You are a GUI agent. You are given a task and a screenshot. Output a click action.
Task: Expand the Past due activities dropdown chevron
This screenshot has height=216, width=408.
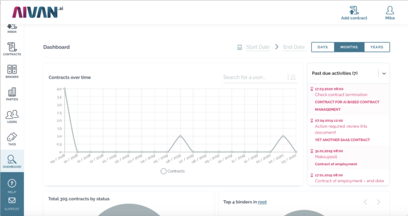pos(384,73)
